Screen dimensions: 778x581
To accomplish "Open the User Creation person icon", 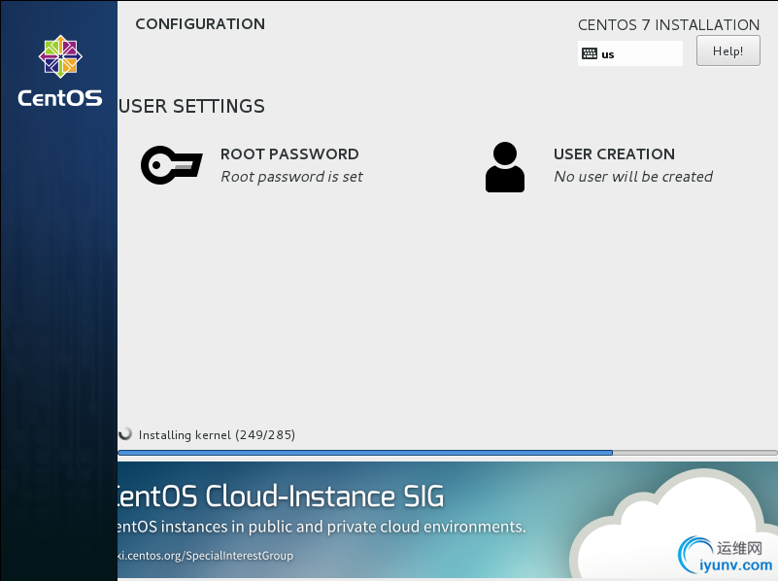I will [x=505, y=167].
